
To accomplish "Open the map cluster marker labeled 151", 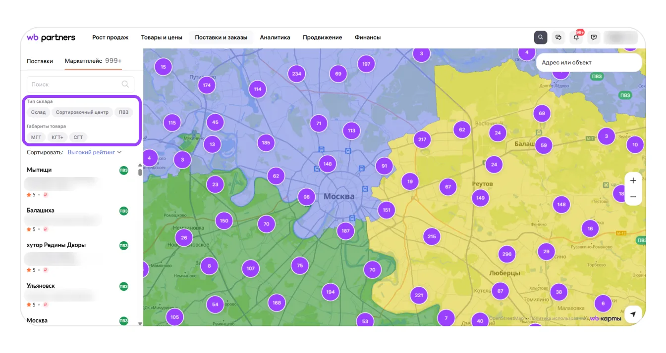I will (386, 210).
